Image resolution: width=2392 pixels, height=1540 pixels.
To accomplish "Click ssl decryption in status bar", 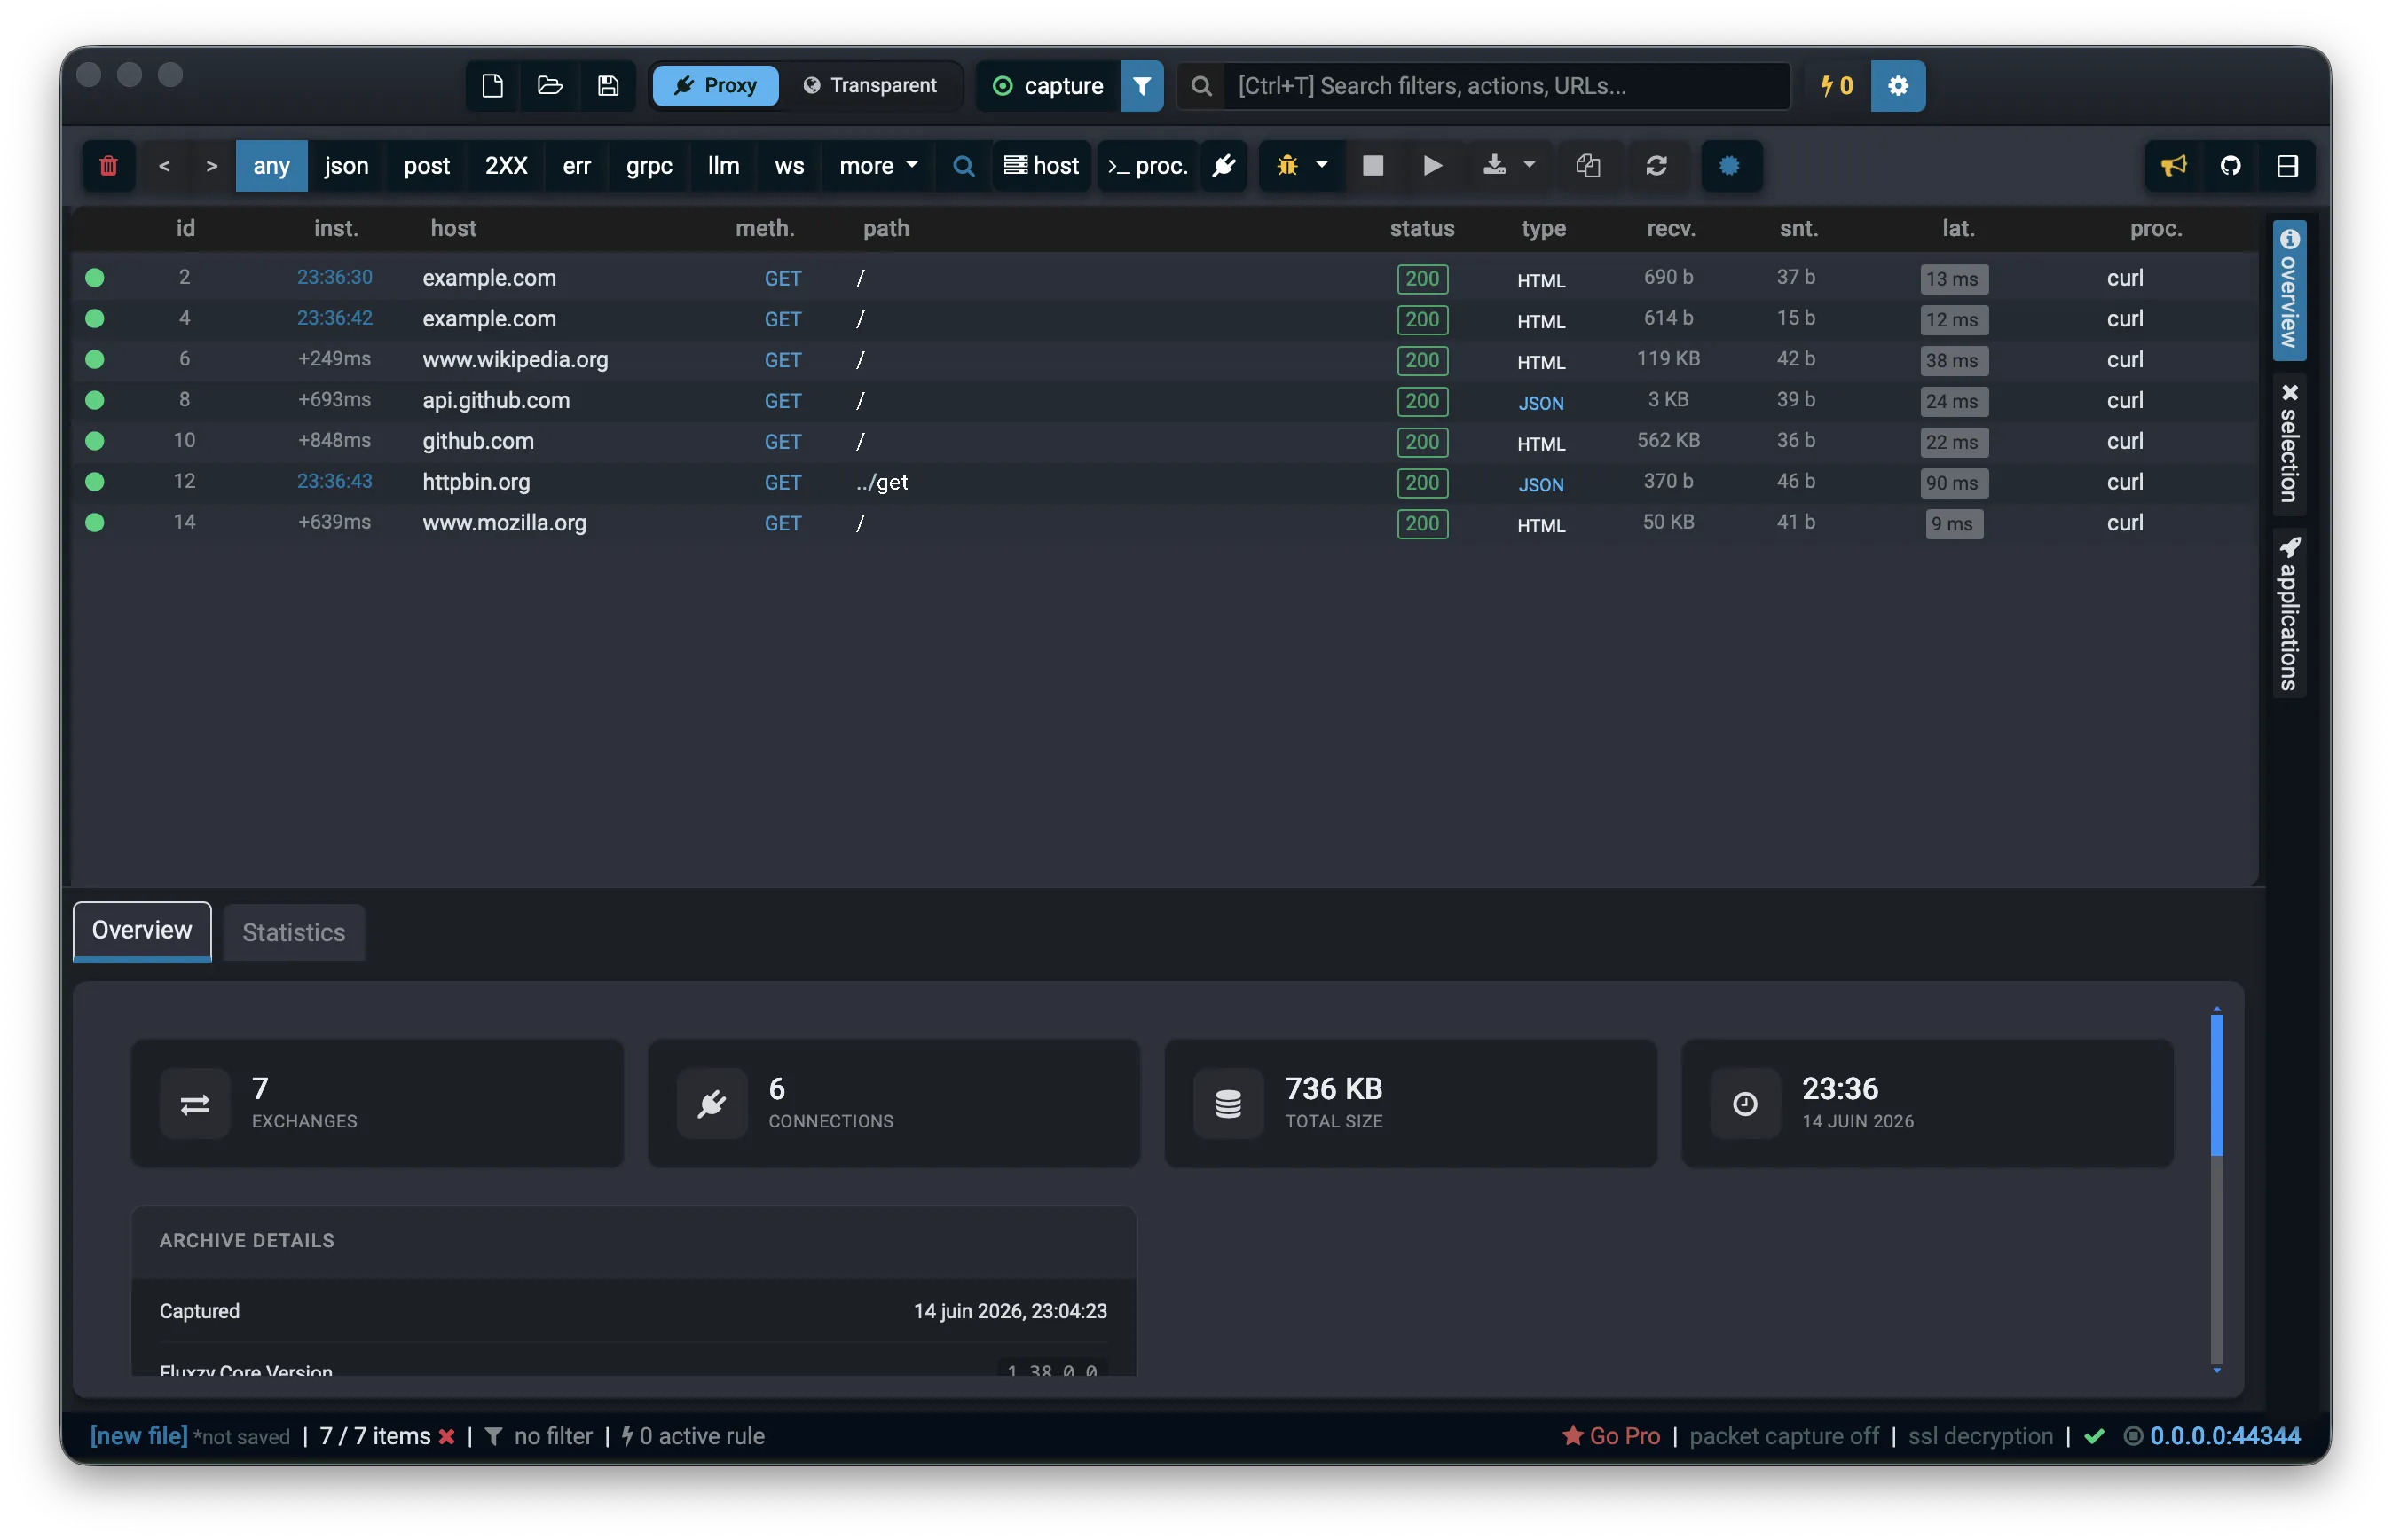I will 1980,1437.
